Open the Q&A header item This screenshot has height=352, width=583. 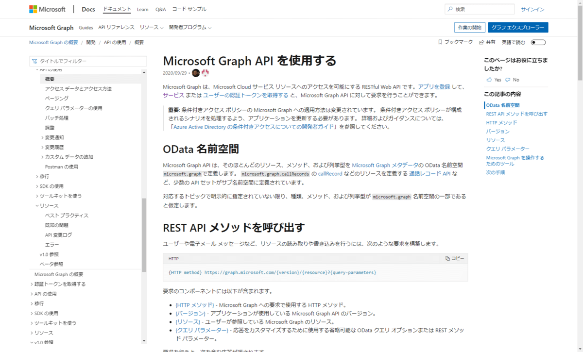tap(160, 9)
